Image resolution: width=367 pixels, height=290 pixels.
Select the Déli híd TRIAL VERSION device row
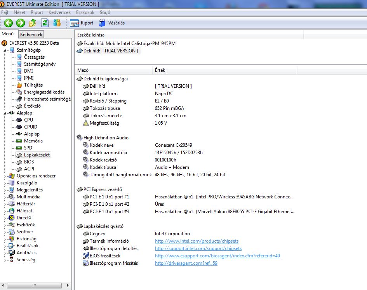click(108, 51)
